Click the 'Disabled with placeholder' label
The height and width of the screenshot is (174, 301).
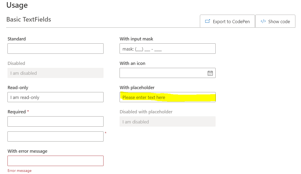point(146,112)
